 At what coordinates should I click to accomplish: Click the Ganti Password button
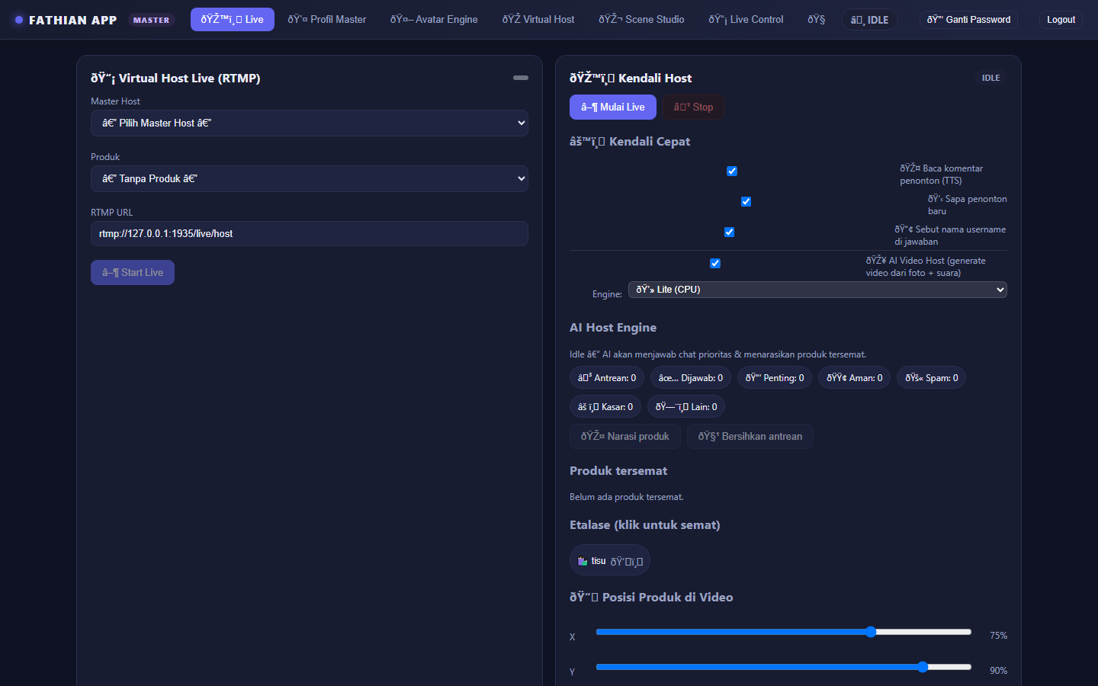(x=968, y=20)
